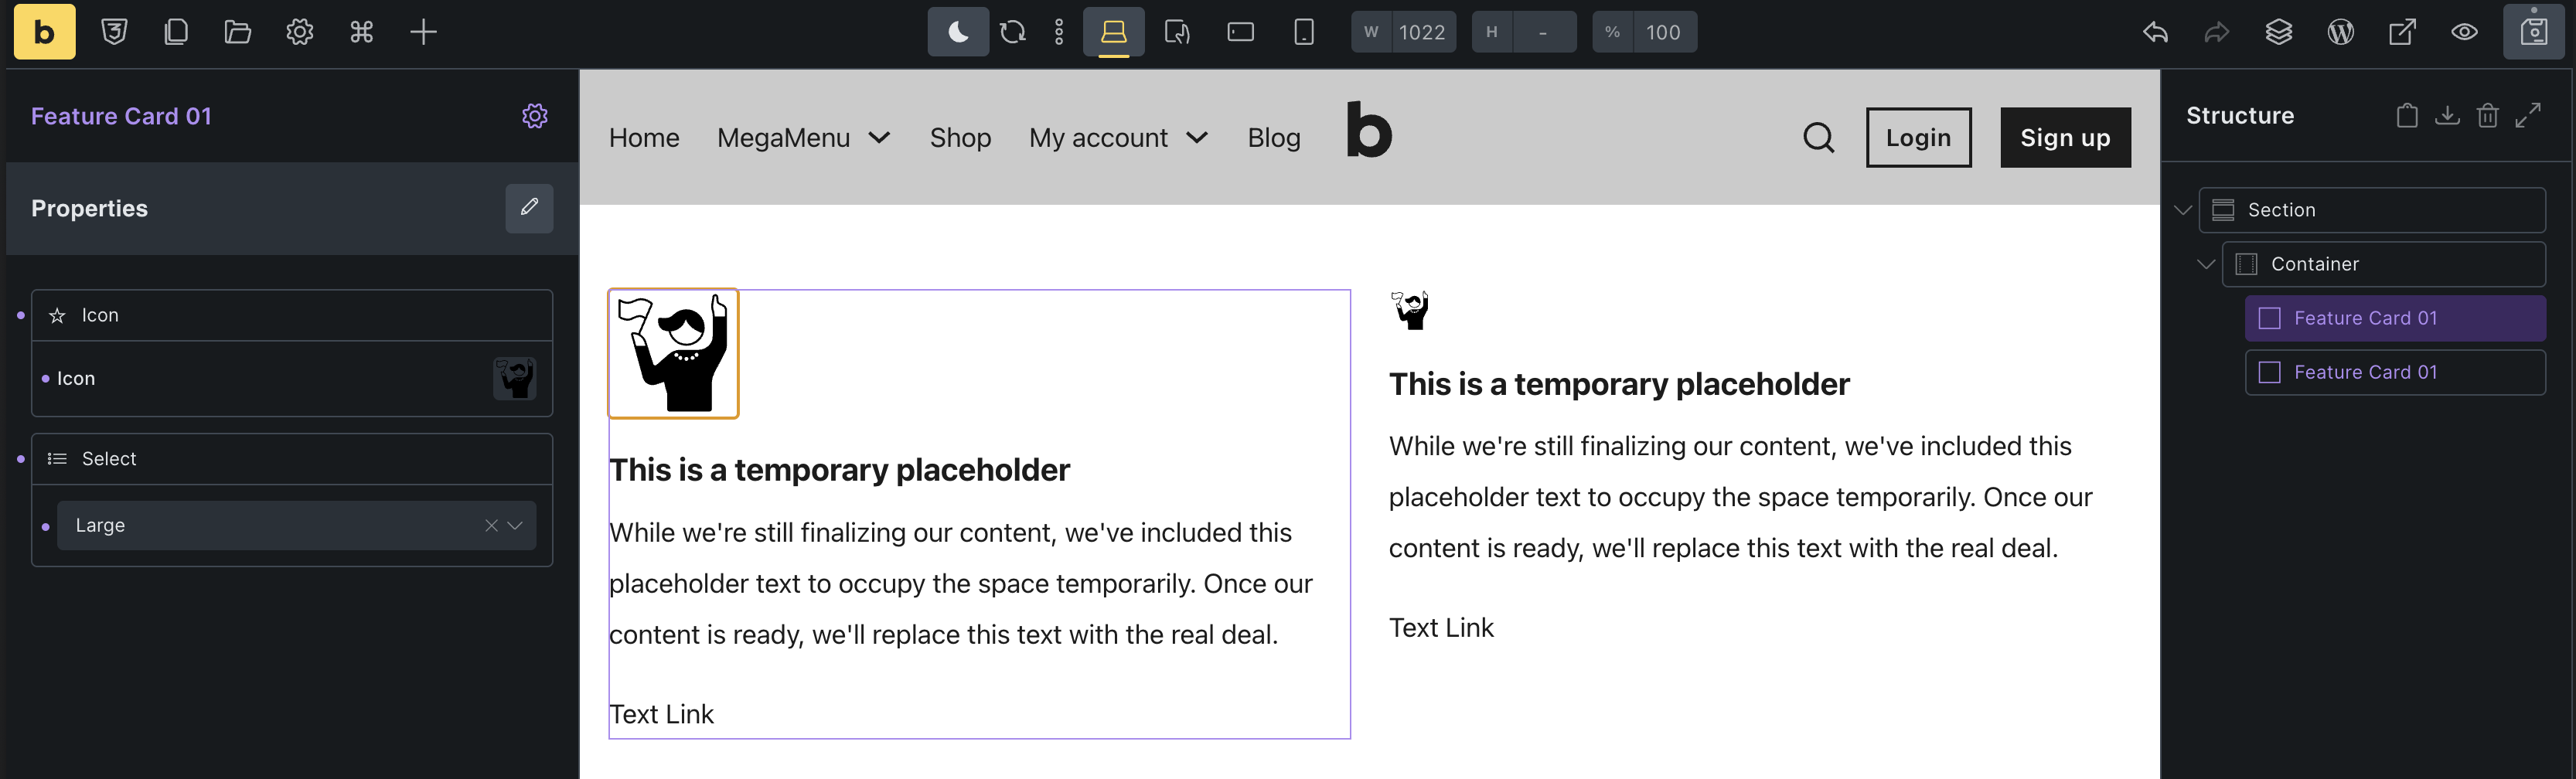Open the Blog menu item
This screenshot has height=779, width=2576.
coord(1274,137)
